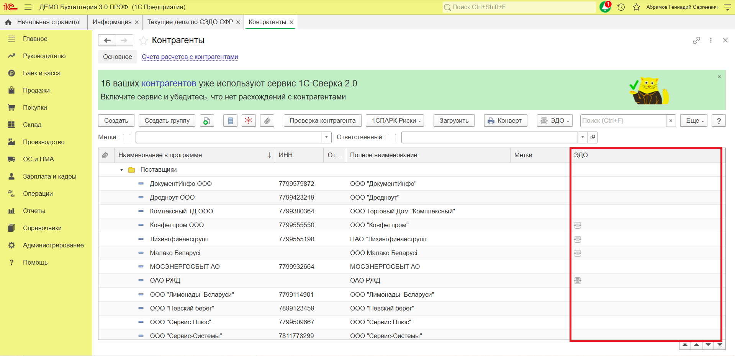Copy link to this form icon
The width and height of the screenshot is (735, 356).
(x=696, y=40)
